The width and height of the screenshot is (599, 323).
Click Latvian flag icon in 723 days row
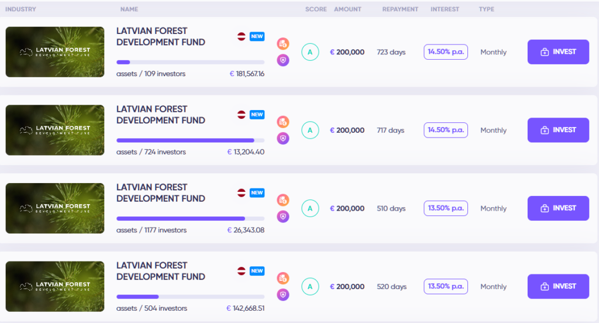coord(242,37)
